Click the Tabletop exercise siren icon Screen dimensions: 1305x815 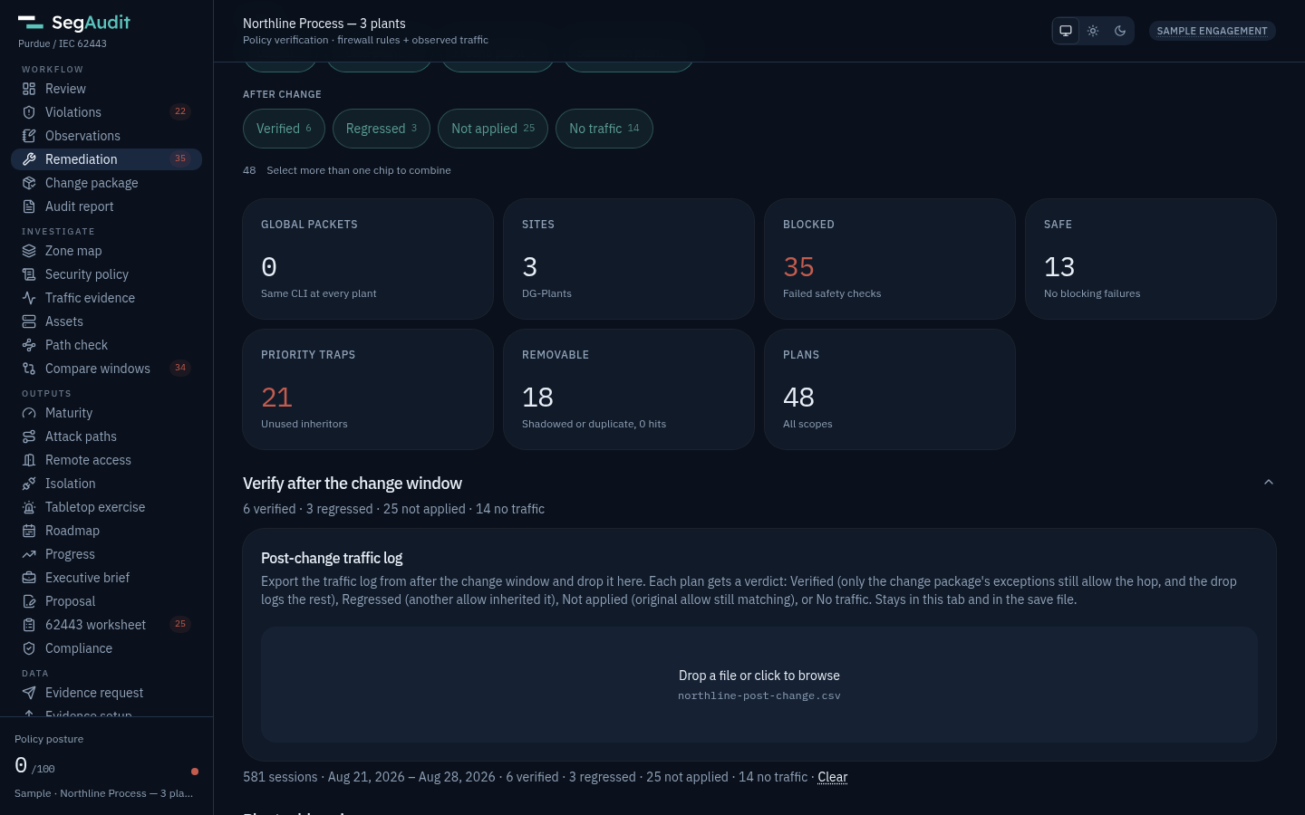29,507
